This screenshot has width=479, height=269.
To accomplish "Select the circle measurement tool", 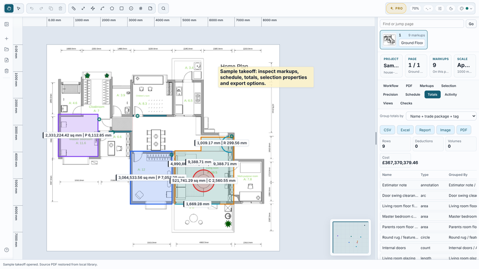I will tap(131, 9).
